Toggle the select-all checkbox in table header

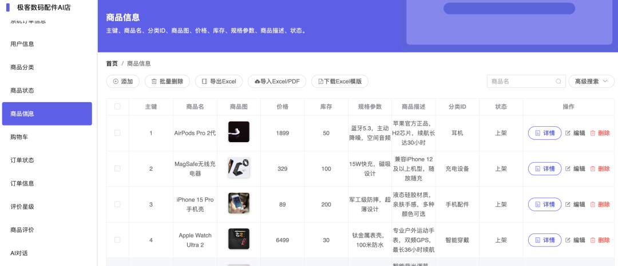point(117,107)
